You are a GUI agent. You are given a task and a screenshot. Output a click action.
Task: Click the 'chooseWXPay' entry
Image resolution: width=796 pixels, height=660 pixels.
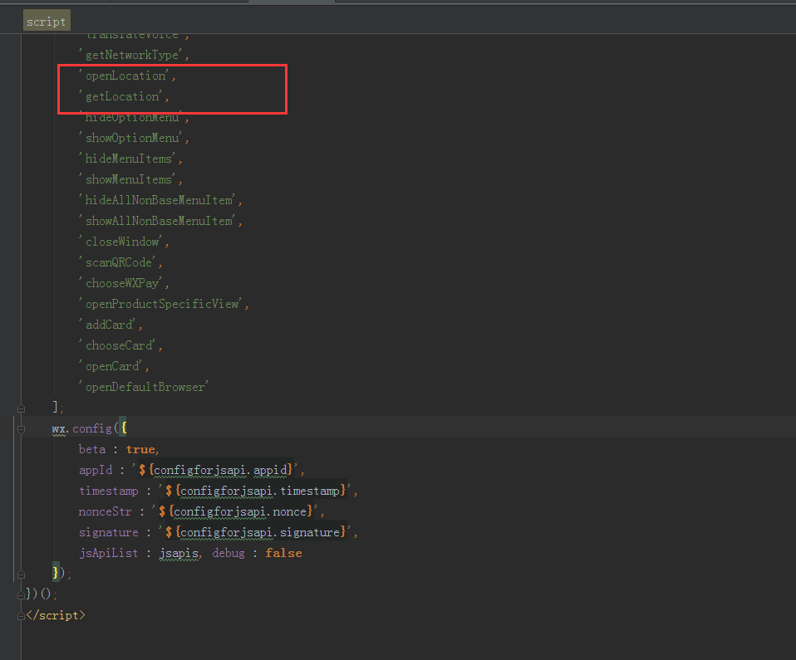point(122,283)
